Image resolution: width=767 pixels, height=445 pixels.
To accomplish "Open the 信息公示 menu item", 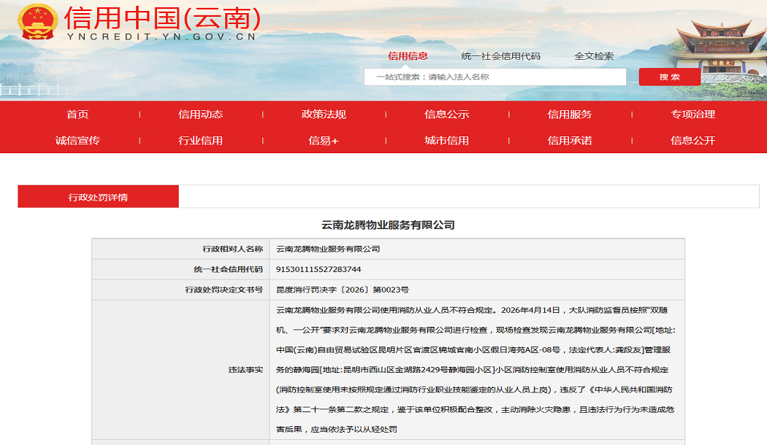I will tap(446, 115).
